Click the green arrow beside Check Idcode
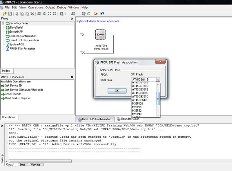This screenshot has width=232, height=171. coord(3,94)
